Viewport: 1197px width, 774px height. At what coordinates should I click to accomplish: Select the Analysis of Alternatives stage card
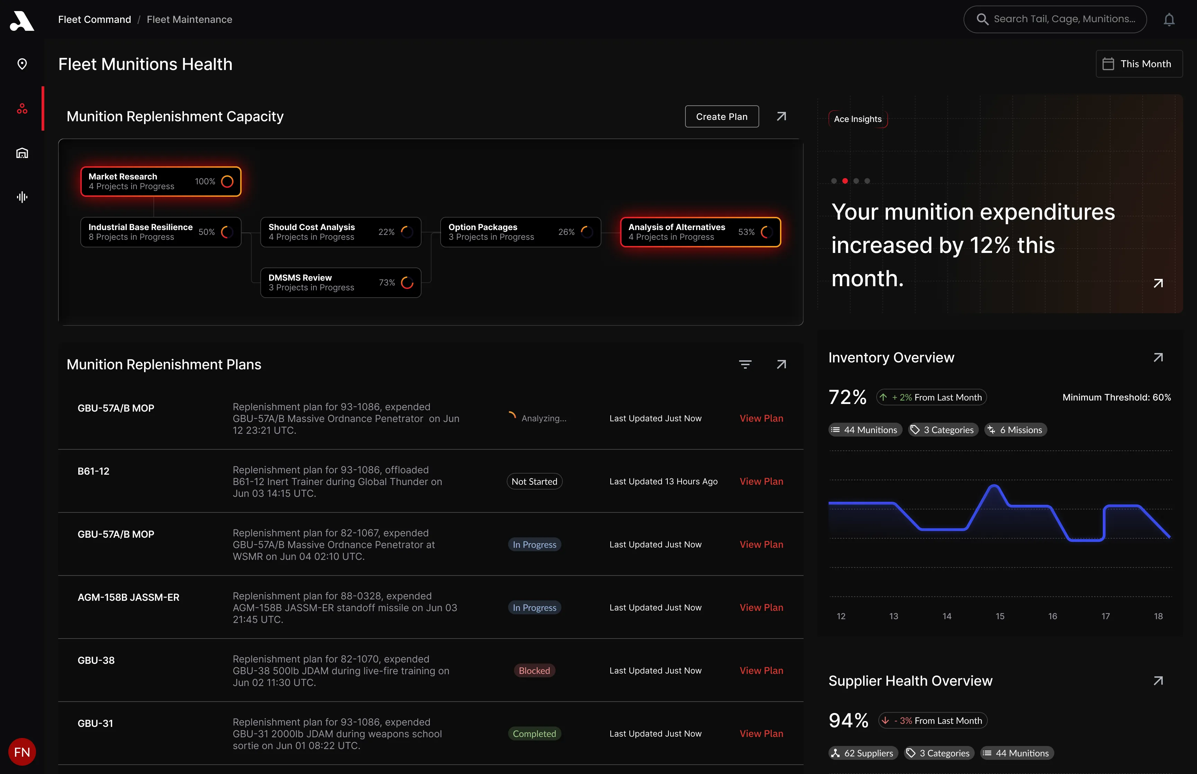click(x=700, y=232)
